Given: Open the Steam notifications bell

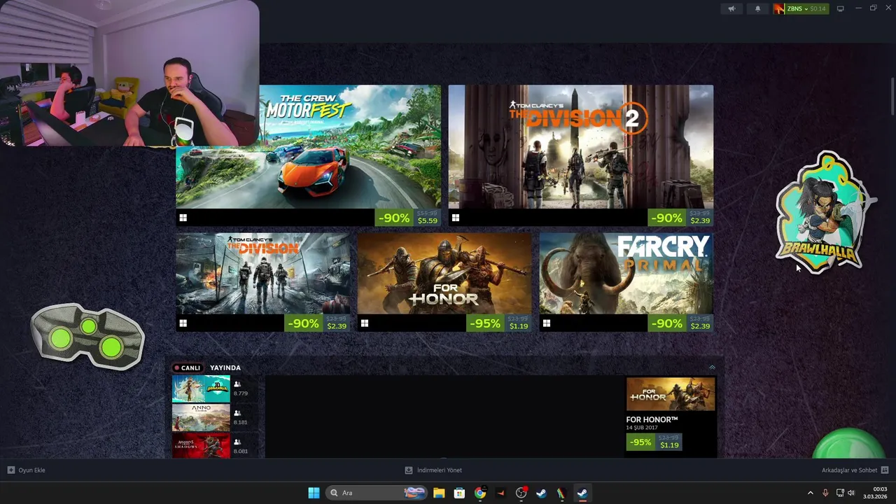Looking at the screenshot, I should (x=757, y=9).
